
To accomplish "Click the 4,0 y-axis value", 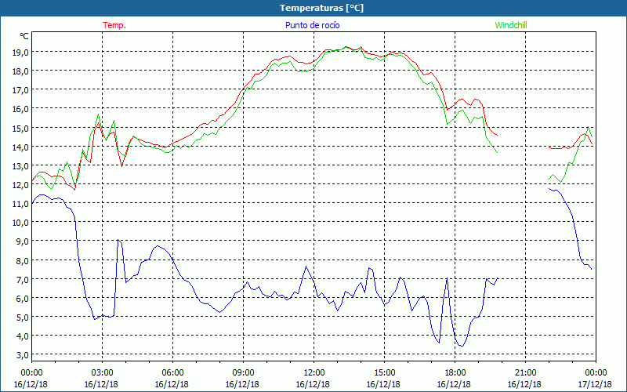I will tap(23, 336).
